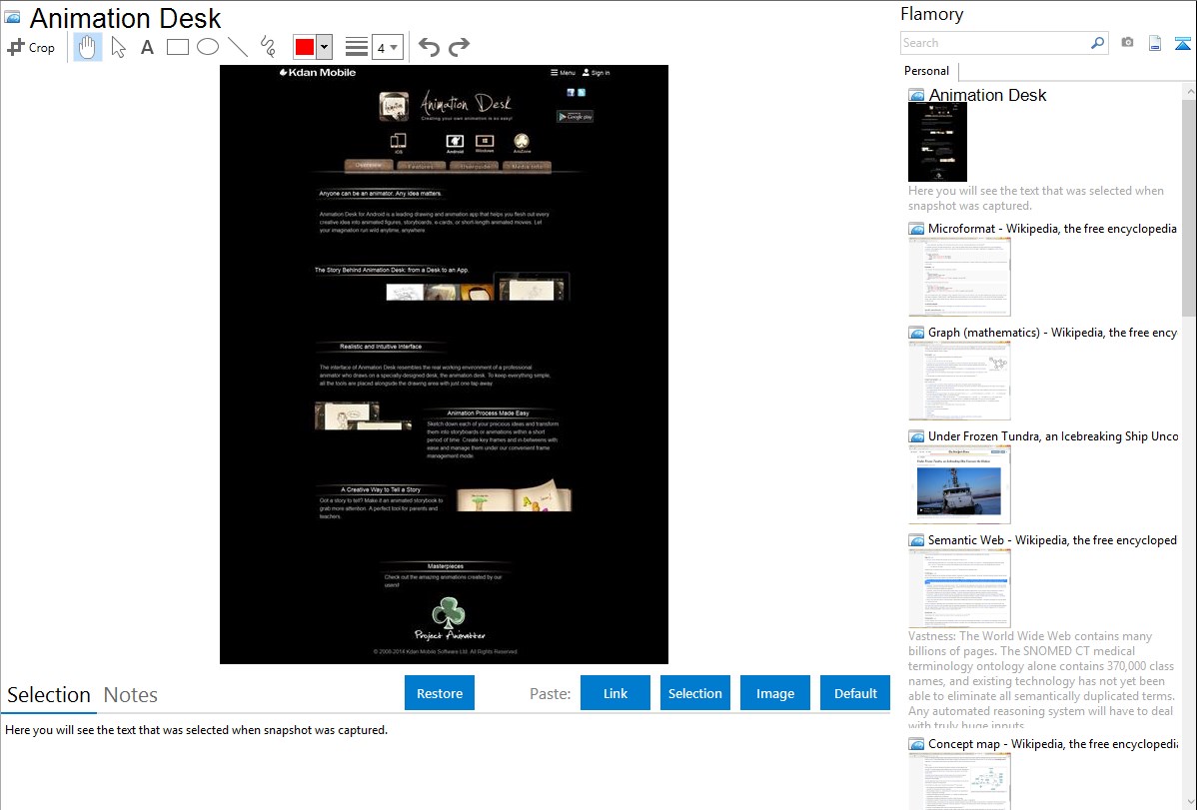Select the Crop tool
1197x810 pixels.
pyautogui.click(x=31, y=47)
